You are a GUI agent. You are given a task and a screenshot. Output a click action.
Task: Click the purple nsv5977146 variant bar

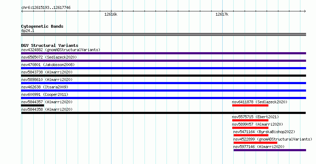coord(269,150)
